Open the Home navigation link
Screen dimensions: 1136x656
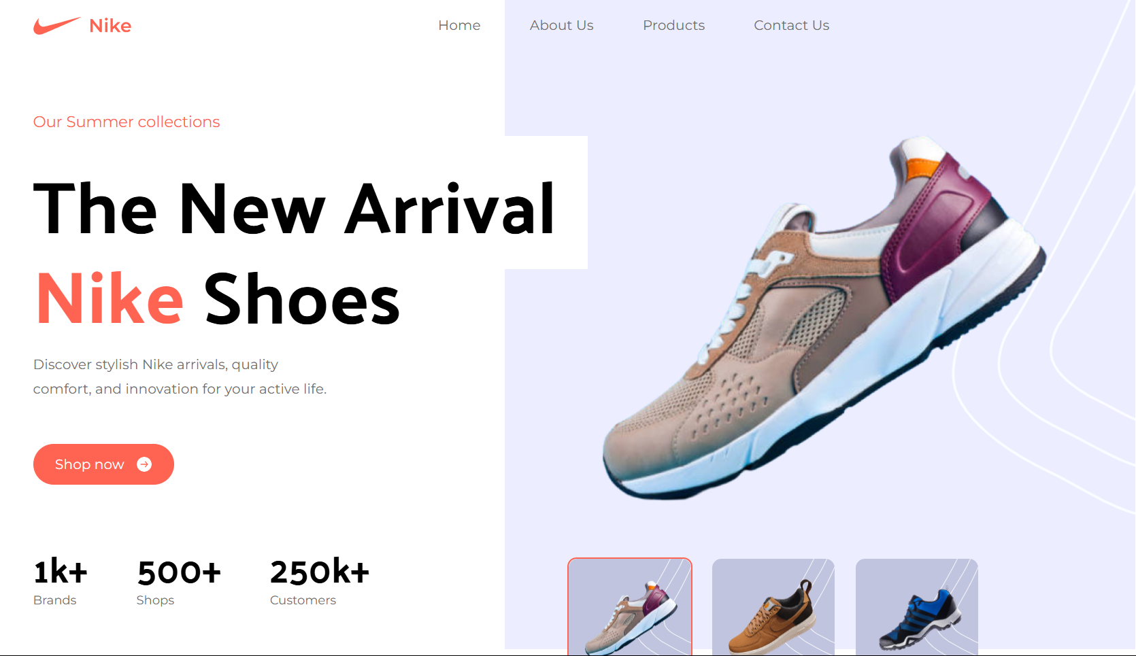click(x=459, y=25)
